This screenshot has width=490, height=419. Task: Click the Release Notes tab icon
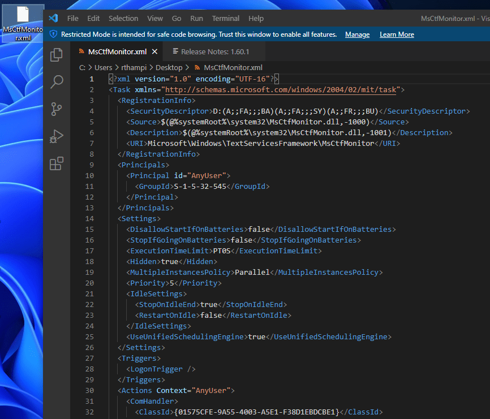[175, 51]
